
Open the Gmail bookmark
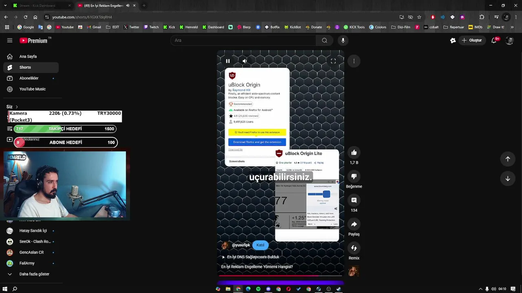pos(93,27)
